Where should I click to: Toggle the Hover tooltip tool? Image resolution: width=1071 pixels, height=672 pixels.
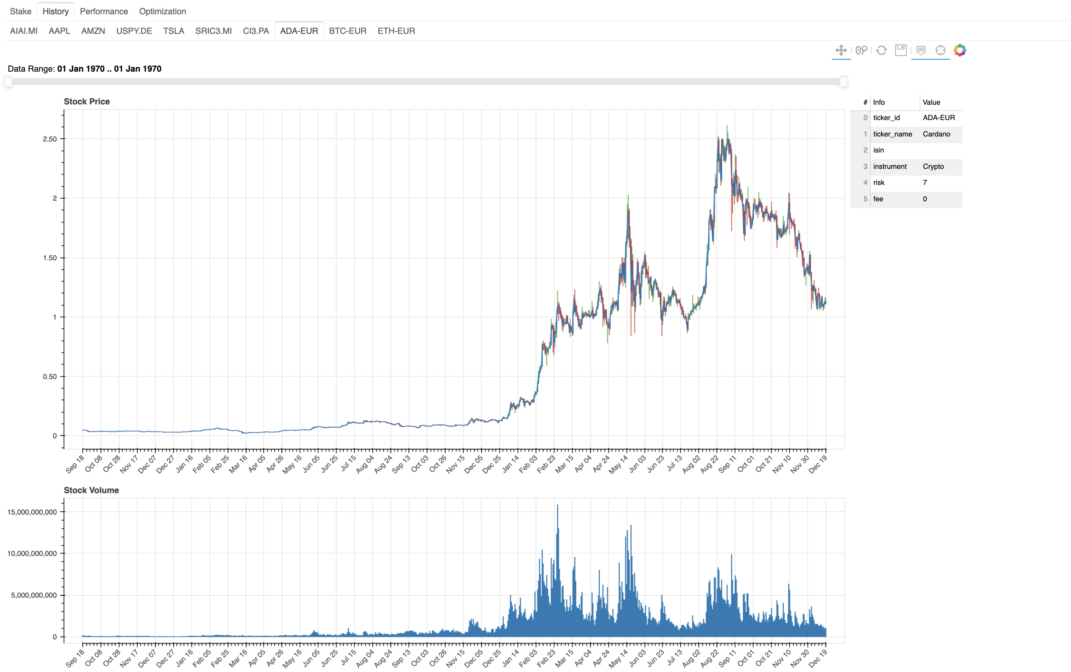(921, 50)
